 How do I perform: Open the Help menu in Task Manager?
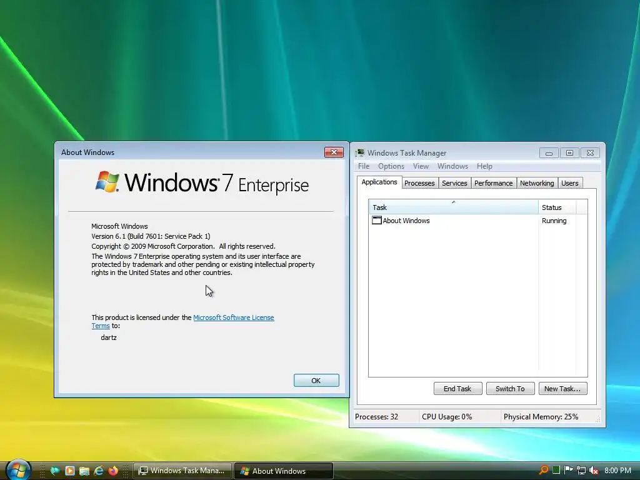click(x=484, y=166)
